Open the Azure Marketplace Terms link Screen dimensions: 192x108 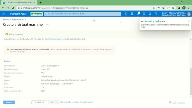click(x=56, y=39)
